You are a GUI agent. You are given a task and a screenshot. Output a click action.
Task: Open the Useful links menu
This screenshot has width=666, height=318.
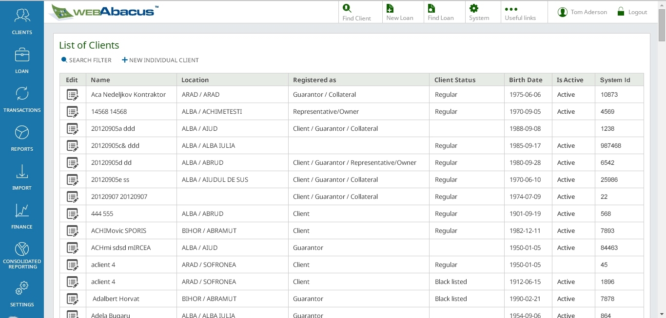point(520,12)
